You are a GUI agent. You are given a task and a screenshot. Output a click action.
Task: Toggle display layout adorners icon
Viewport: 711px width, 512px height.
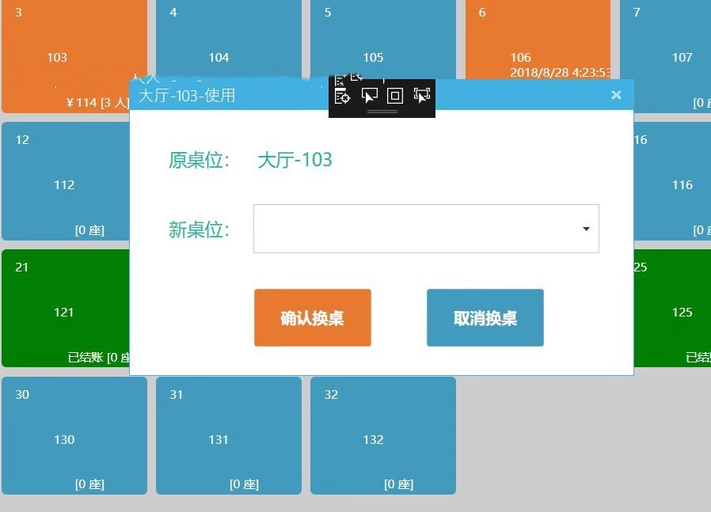395,96
